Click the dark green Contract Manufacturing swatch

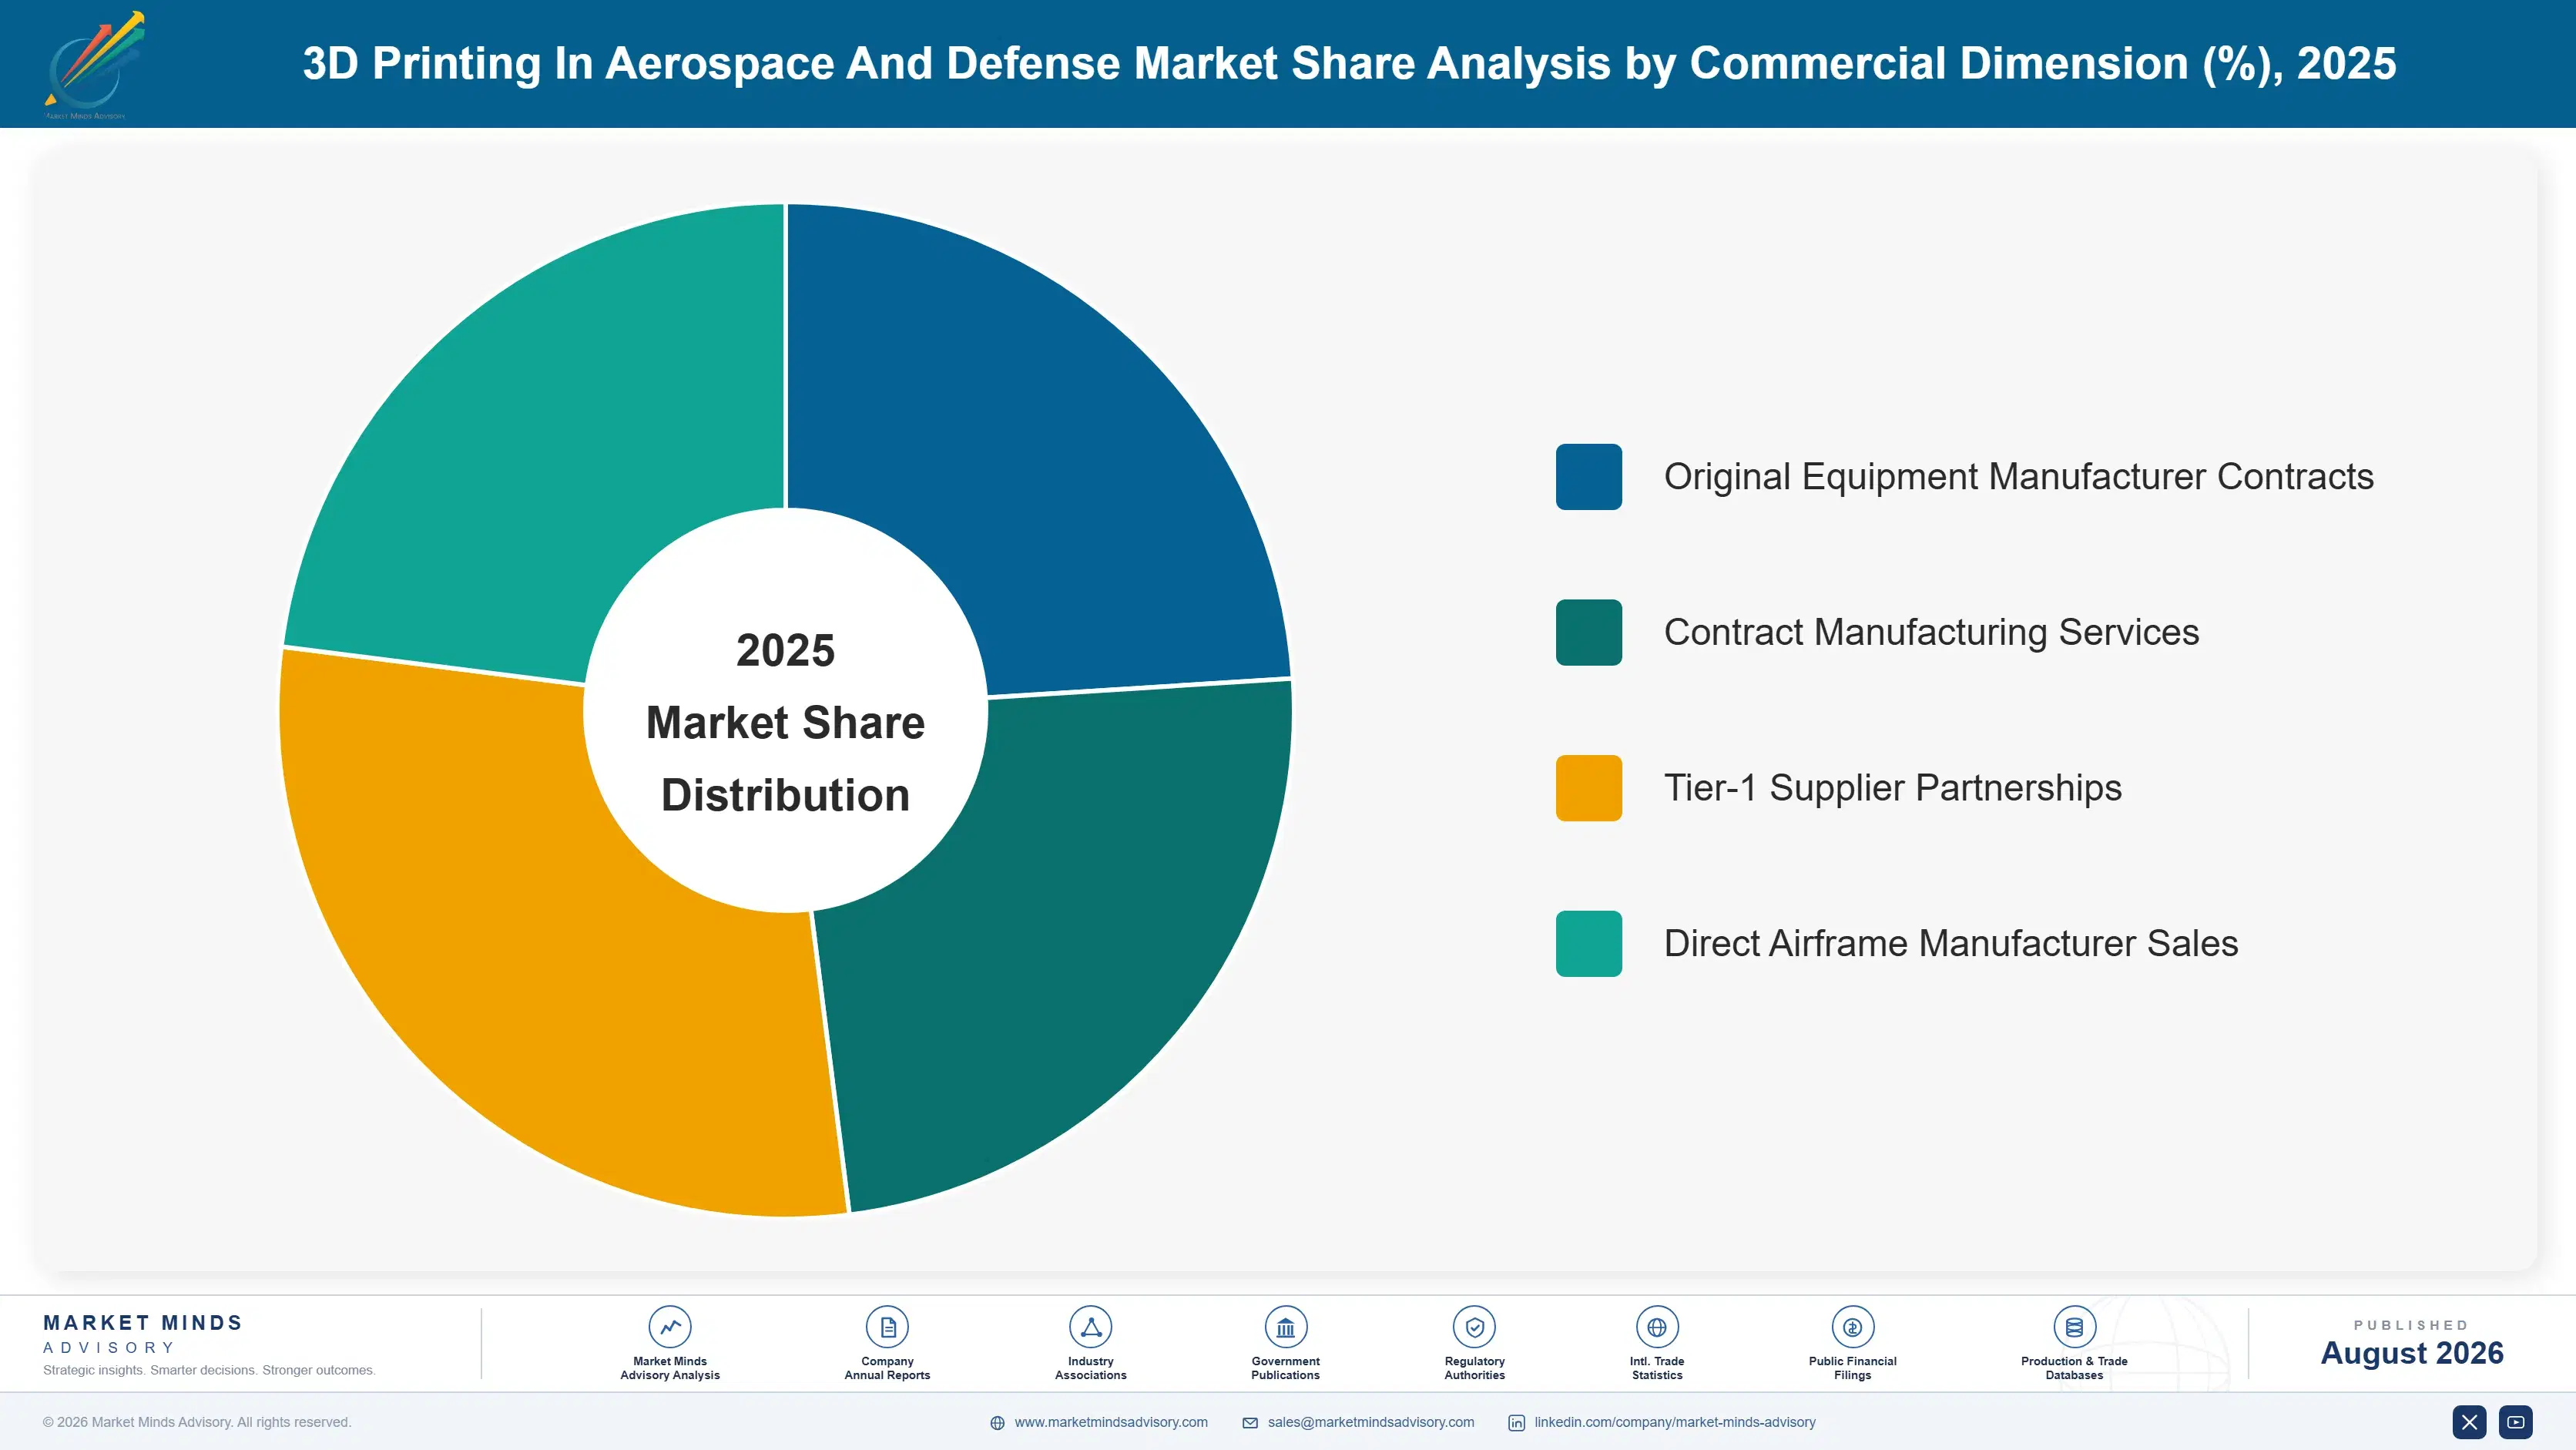pos(1588,632)
